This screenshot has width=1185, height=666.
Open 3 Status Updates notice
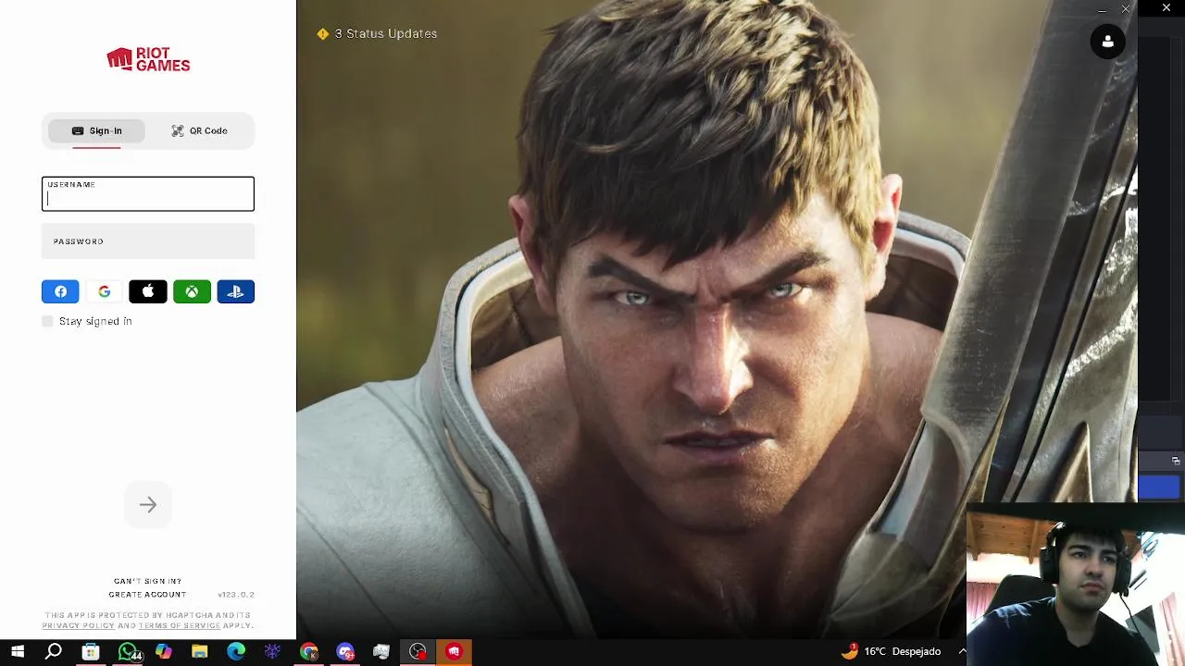pos(377,33)
